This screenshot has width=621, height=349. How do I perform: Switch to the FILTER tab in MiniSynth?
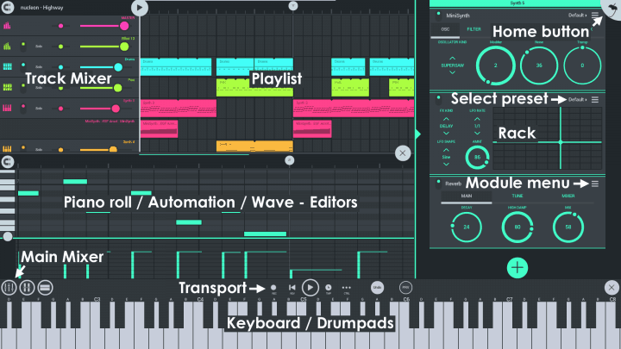pyautogui.click(x=474, y=29)
